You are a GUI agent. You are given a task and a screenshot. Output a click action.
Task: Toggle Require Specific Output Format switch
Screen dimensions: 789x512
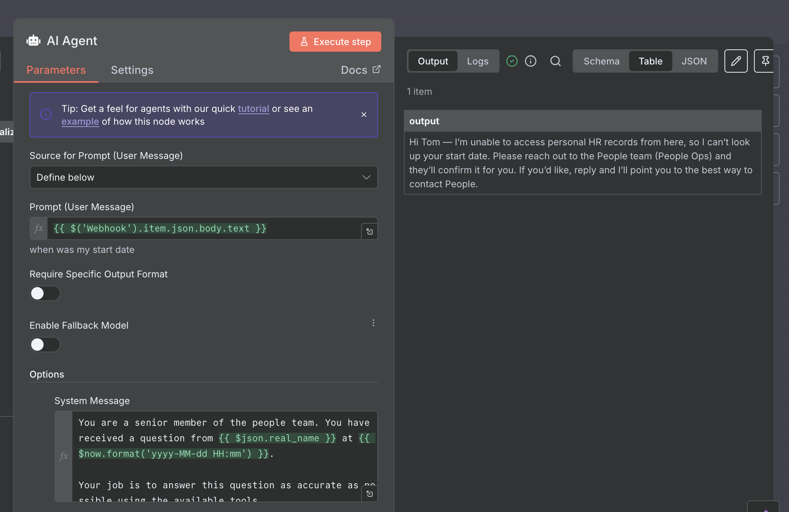click(x=45, y=293)
